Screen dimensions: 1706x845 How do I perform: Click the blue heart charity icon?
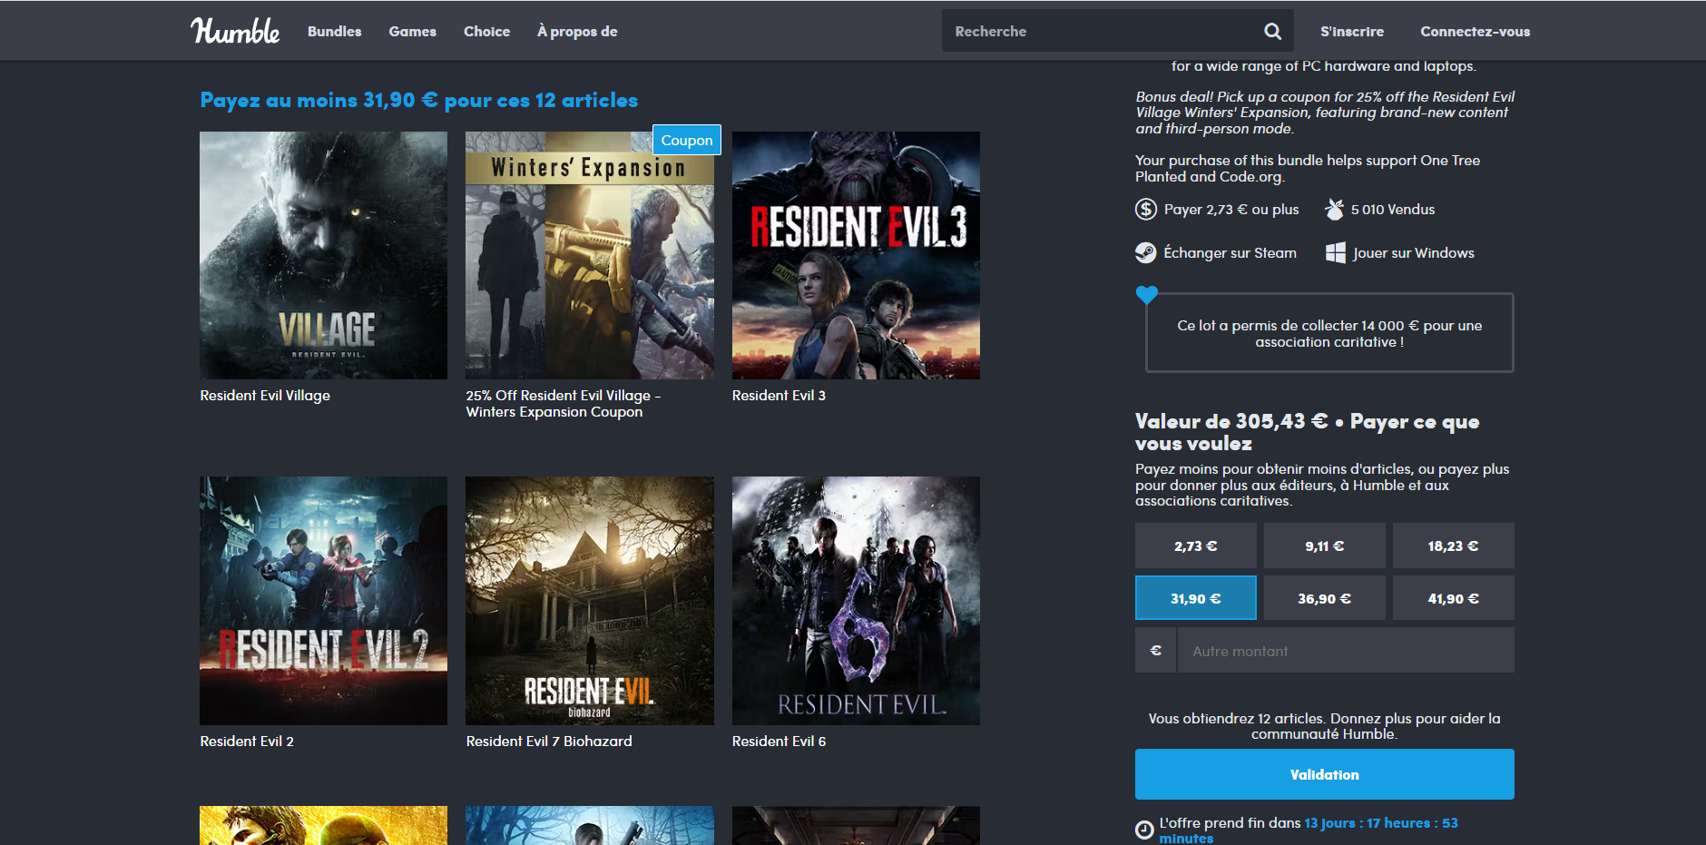coord(1148,294)
